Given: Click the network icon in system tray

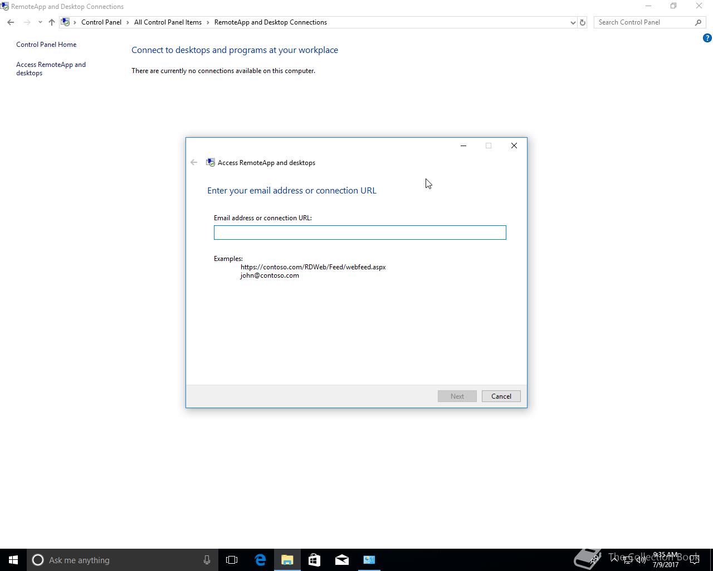Looking at the screenshot, I should [x=628, y=560].
